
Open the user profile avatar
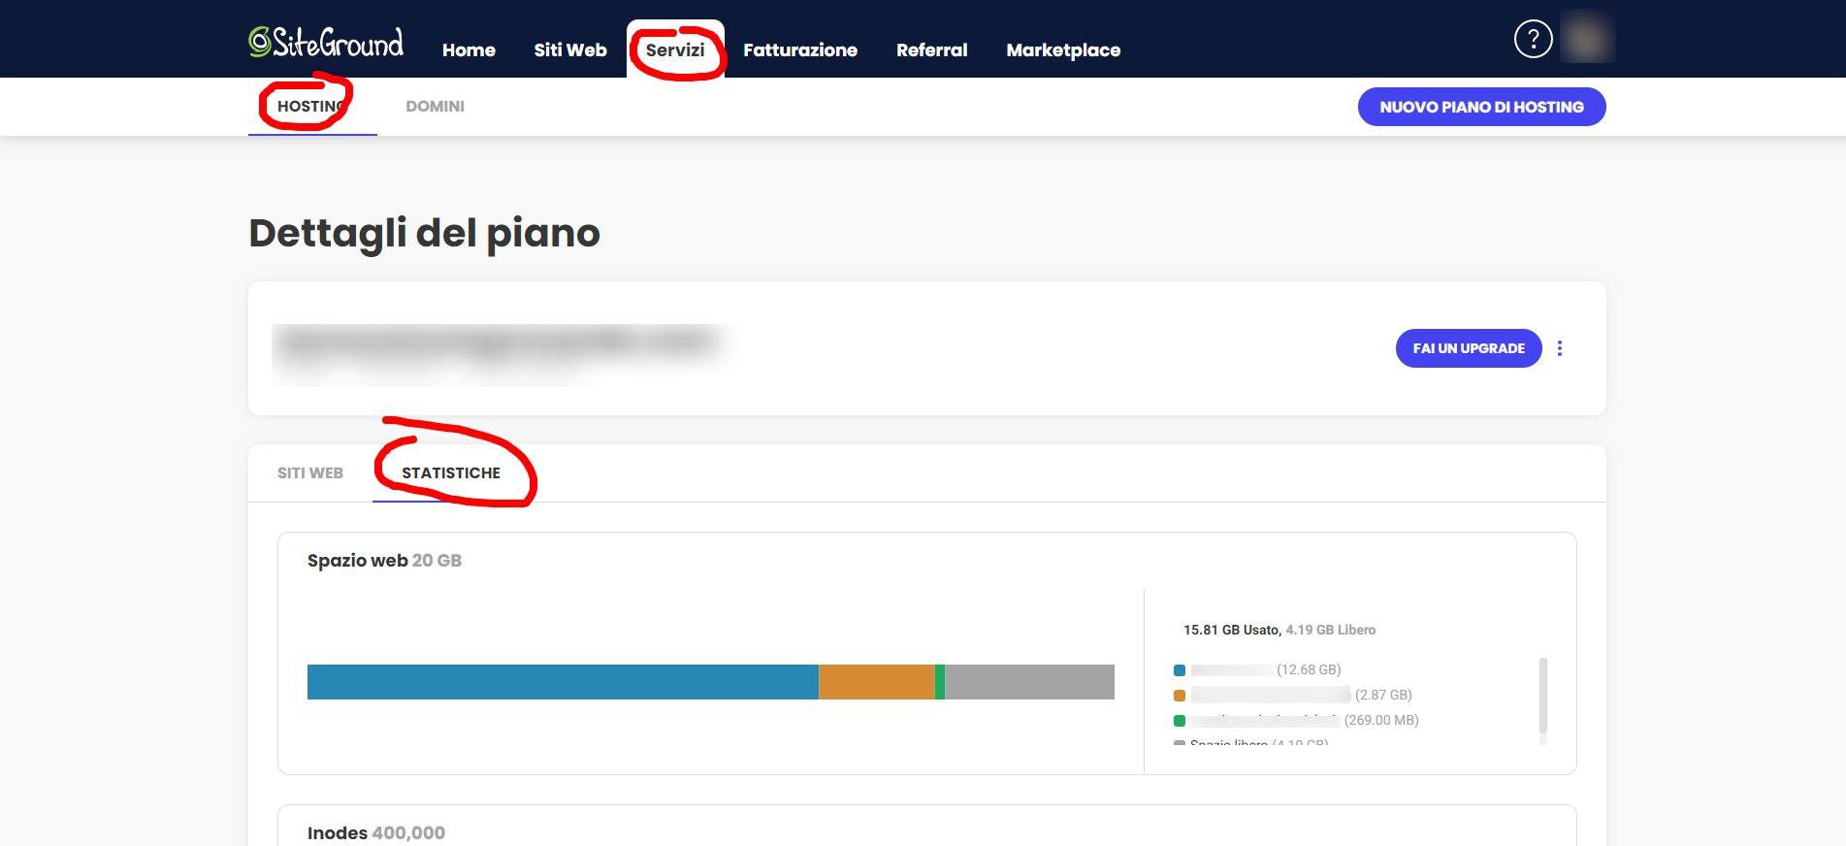tap(1586, 39)
